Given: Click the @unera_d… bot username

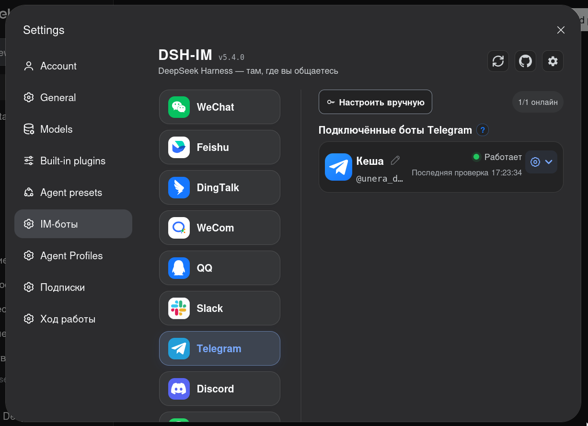Looking at the screenshot, I should 380,179.
